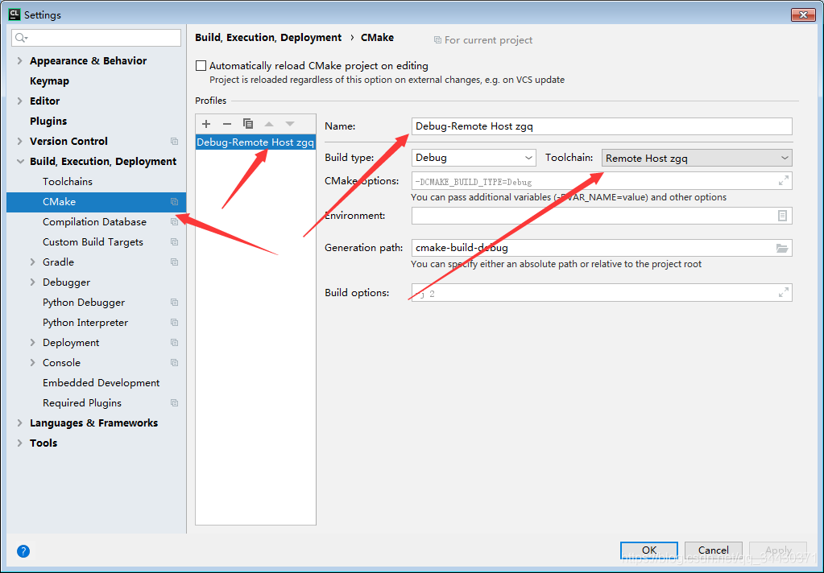This screenshot has width=824, height=573.
Task: Open the Build type dropdown
Action: pyautogui.click(x=474, y=158)
